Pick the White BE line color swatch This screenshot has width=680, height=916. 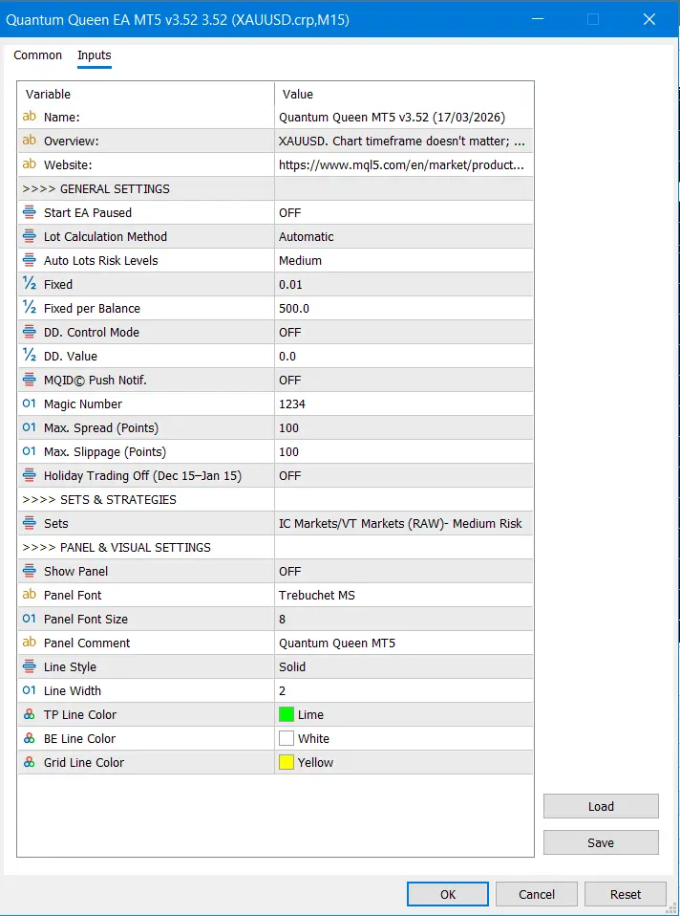(286, 738)
